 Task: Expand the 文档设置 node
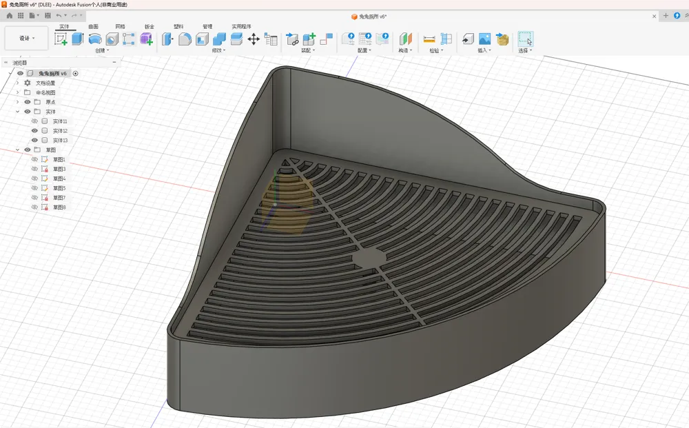click(18, 83)
